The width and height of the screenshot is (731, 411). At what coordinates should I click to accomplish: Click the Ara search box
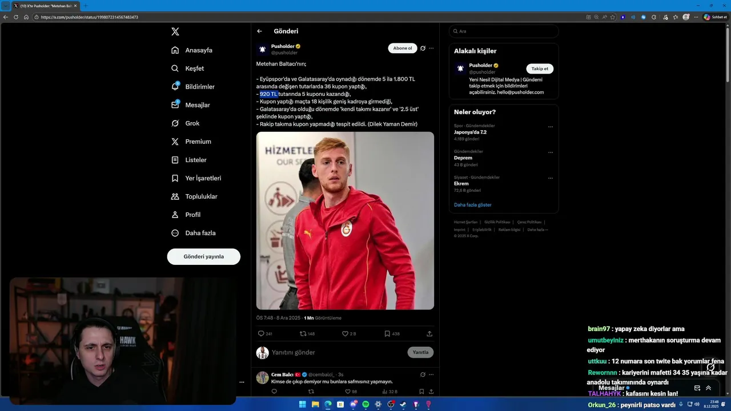(x=504, y=31)
